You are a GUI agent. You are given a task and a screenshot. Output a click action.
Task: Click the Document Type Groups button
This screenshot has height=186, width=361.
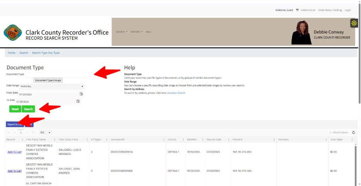(x=48, y=80)
